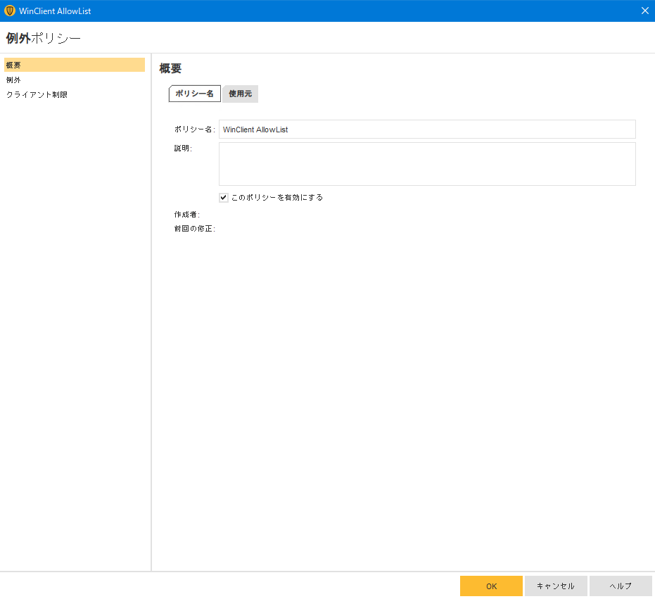Enable the policy activation checkbox
The height and width of the screenshot is (599, 655).
(224, 197)
